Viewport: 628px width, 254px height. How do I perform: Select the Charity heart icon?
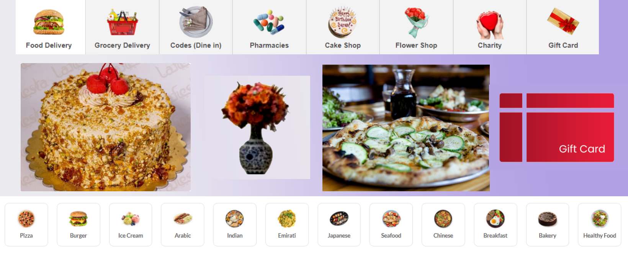click(490, 24)
